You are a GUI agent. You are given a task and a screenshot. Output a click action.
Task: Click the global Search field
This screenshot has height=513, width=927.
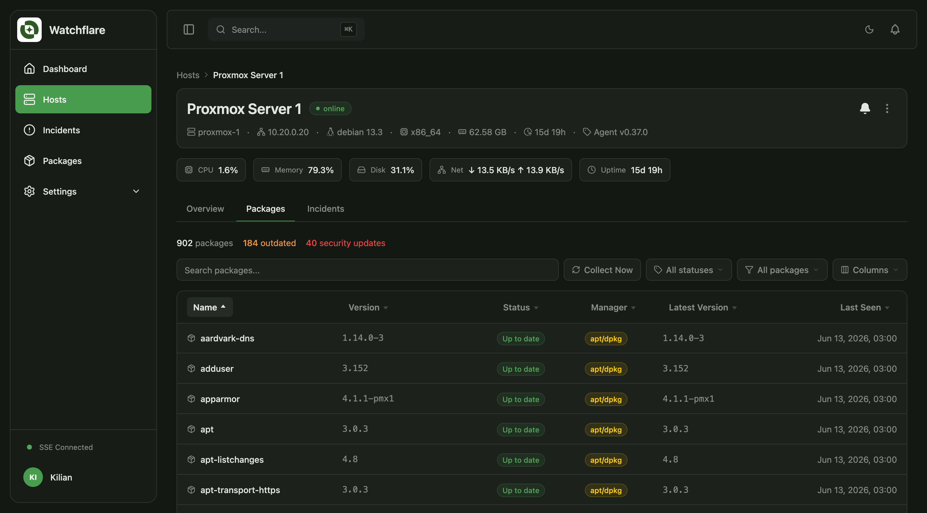(x=286, y=29)
